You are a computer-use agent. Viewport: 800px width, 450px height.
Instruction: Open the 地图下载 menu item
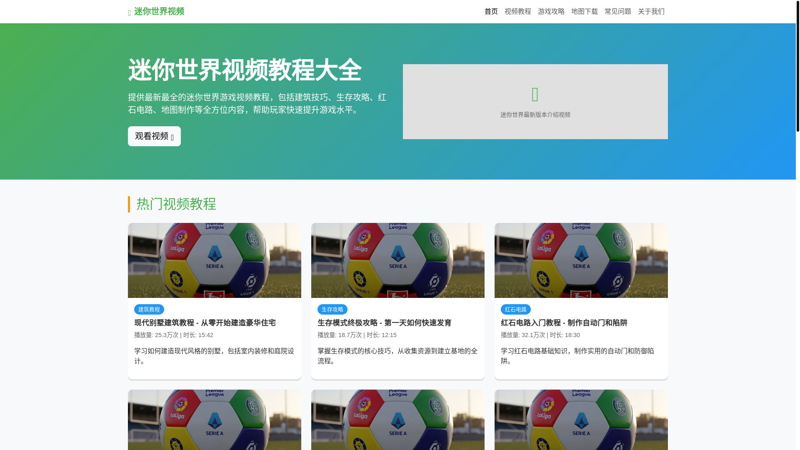pyautogui.click(x=585, y=12)
